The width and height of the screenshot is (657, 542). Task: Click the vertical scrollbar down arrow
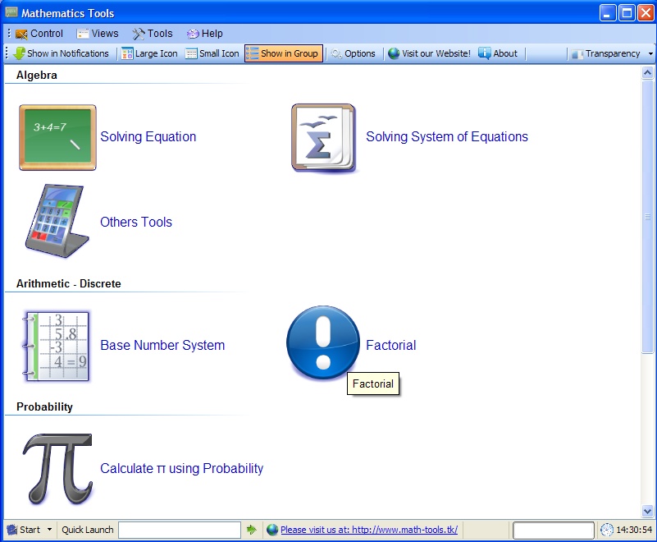click(647, 511)
